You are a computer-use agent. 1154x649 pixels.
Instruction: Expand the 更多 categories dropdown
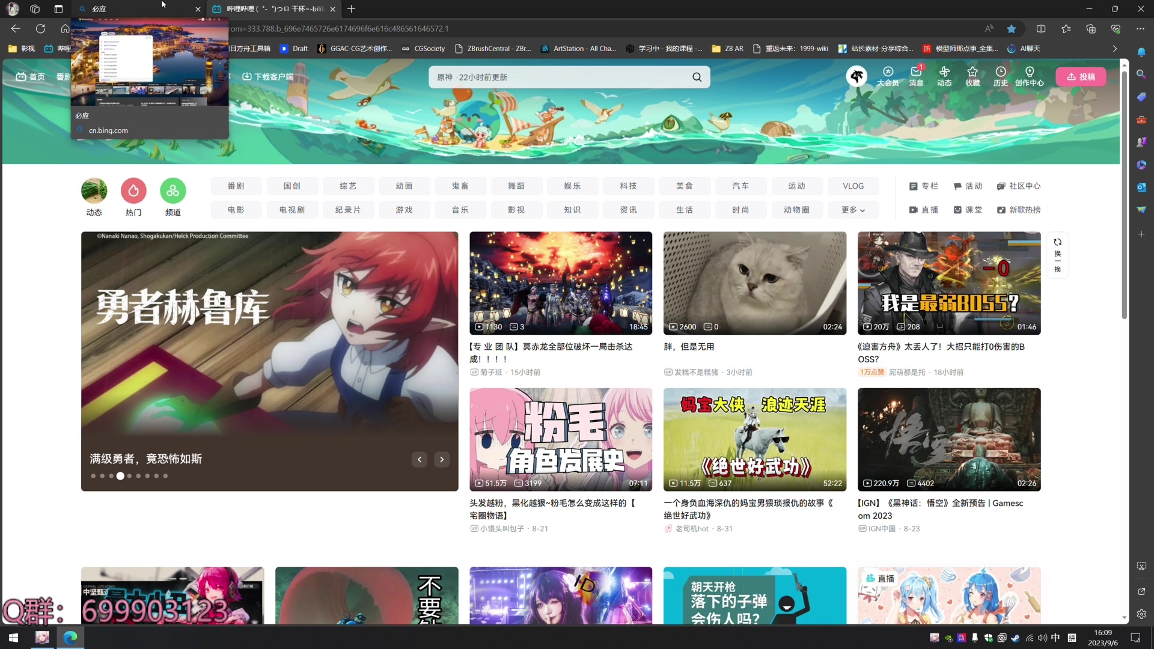pyautogui.click(x=853, y=210)
